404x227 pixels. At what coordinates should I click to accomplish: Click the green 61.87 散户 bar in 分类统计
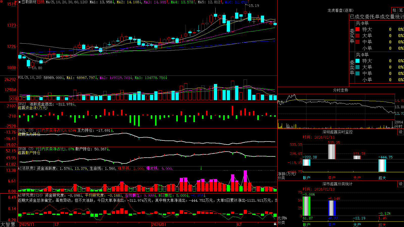pos(307,206)
